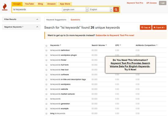Check the 'lsi keywords example' row
This screenshot has width=168, height=116.
[x=46, y=109]
